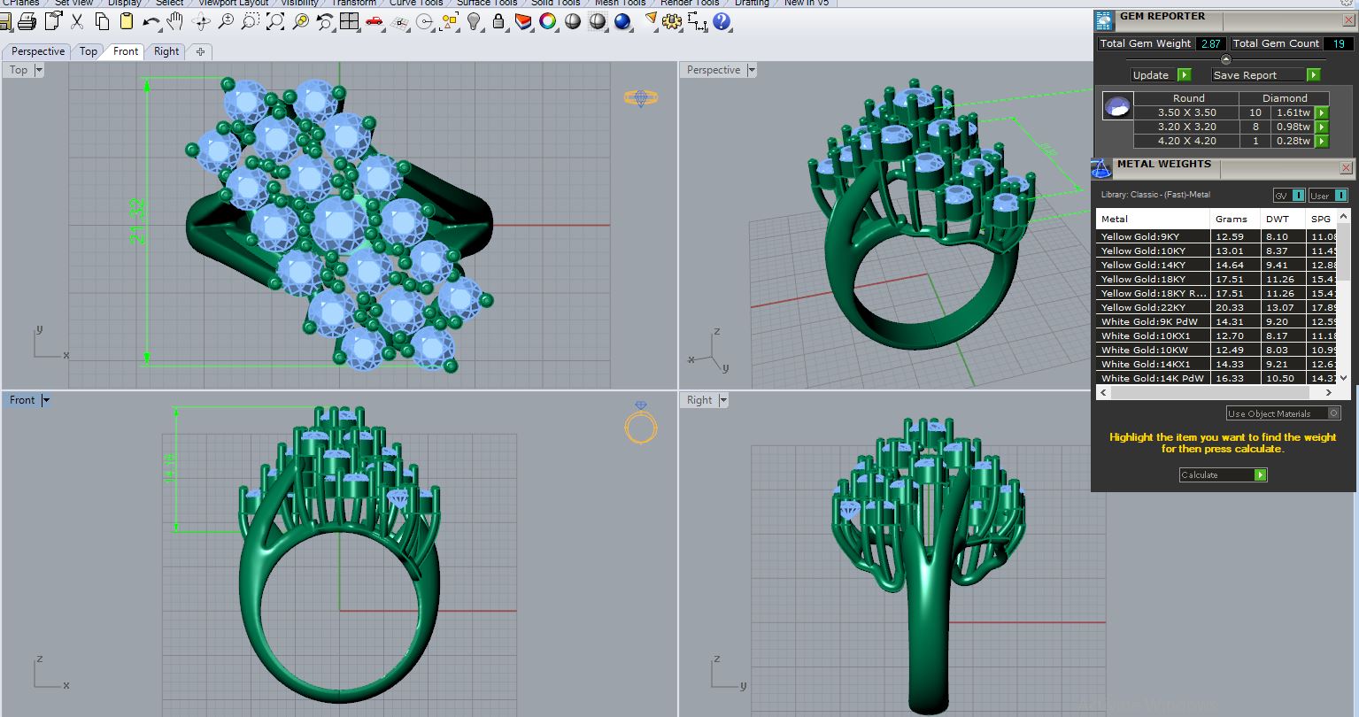Add a new viewport tab with plus
1359x717 pixels.
click(200, 51)
